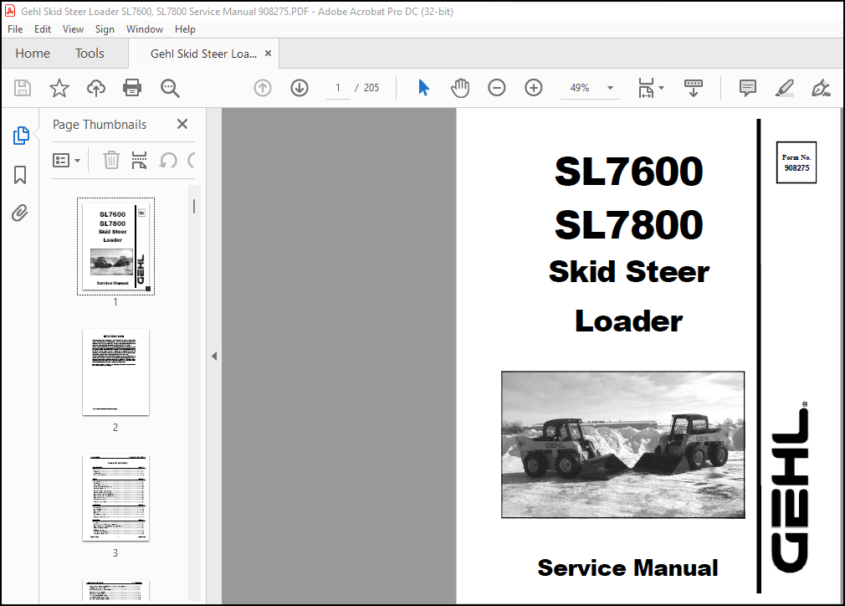Open Page Thumbnails sidebar icon
This screenshot has height=606, width=845.
coord(20,136)
